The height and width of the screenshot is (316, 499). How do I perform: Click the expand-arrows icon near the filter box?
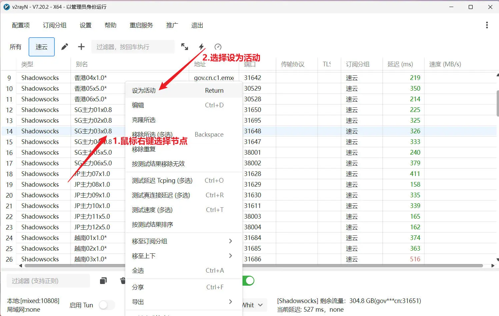[185, 47]
